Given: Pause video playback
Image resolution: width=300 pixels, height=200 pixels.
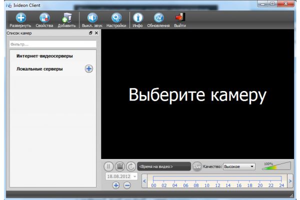Looking at the screenshot, I should click(x=108, y=166).
